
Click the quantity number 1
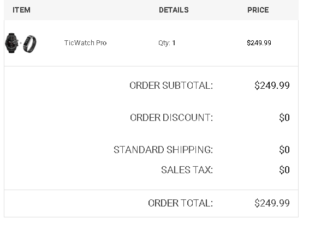174,42
